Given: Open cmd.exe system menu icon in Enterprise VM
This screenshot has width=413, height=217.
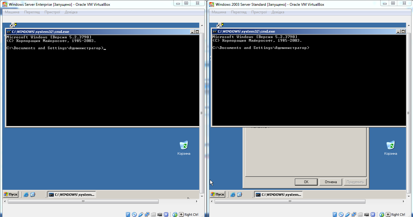Looking at the screenshot, I should [9, 31].
